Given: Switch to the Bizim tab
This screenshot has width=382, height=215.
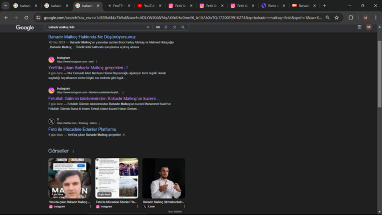Looking at the screenshot, I should pos(273,6).
